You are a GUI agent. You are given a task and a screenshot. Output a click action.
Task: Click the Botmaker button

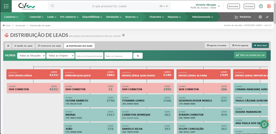233,6
